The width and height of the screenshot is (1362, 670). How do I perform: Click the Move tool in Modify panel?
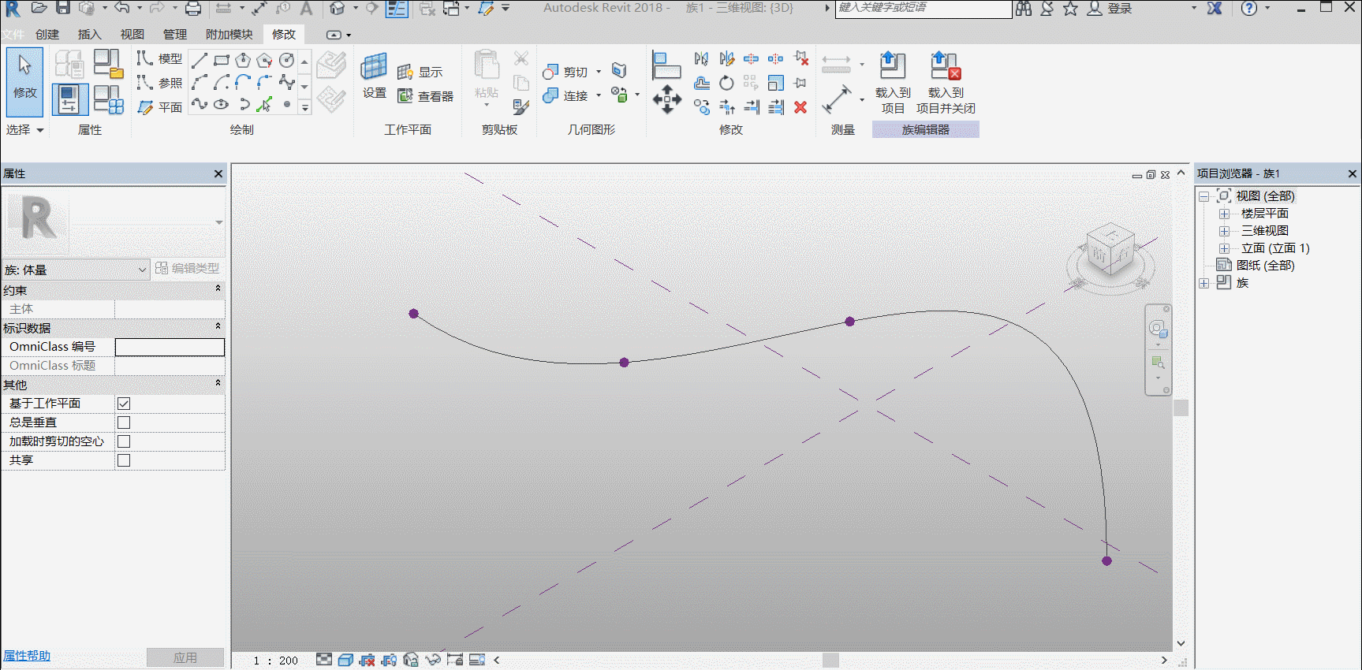(667, 99)
